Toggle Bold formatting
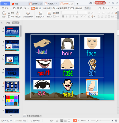 tap(63, 16)
